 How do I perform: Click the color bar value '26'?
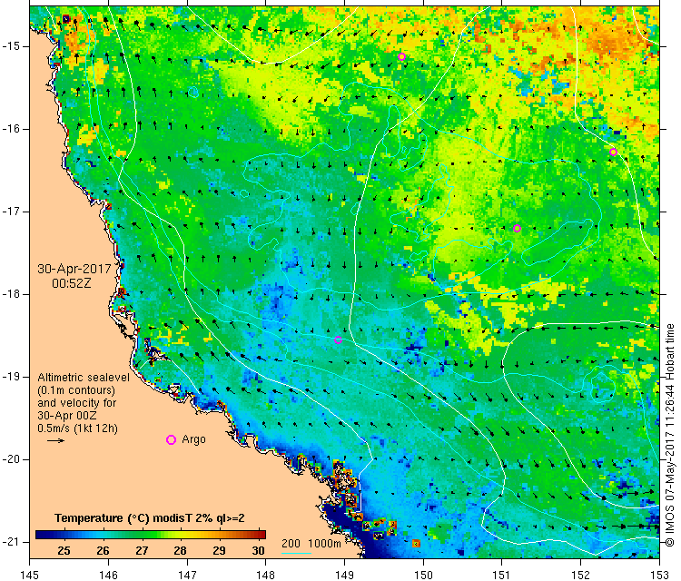[x=103, y=551]
